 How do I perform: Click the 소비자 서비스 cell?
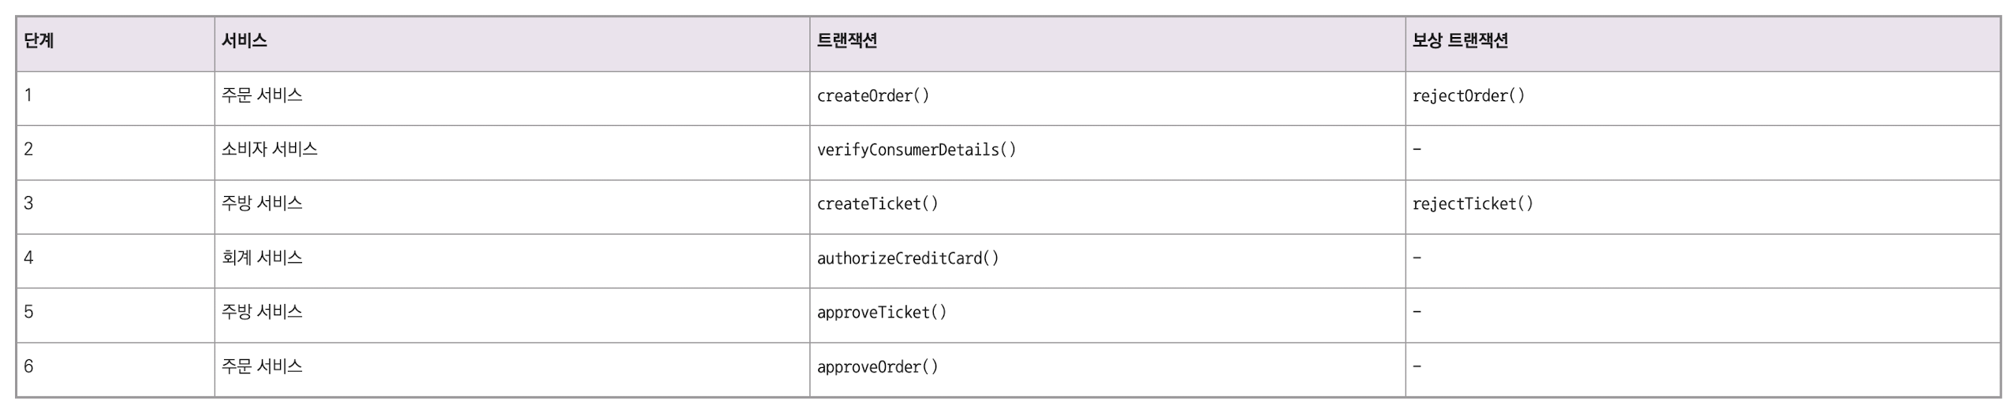point(269,150)
